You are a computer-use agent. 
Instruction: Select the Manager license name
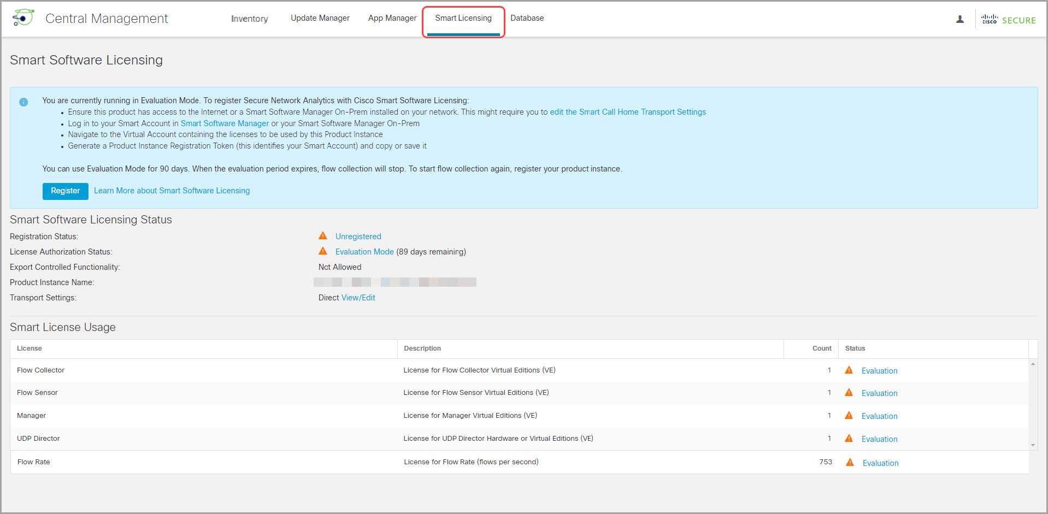click(31, 416)
